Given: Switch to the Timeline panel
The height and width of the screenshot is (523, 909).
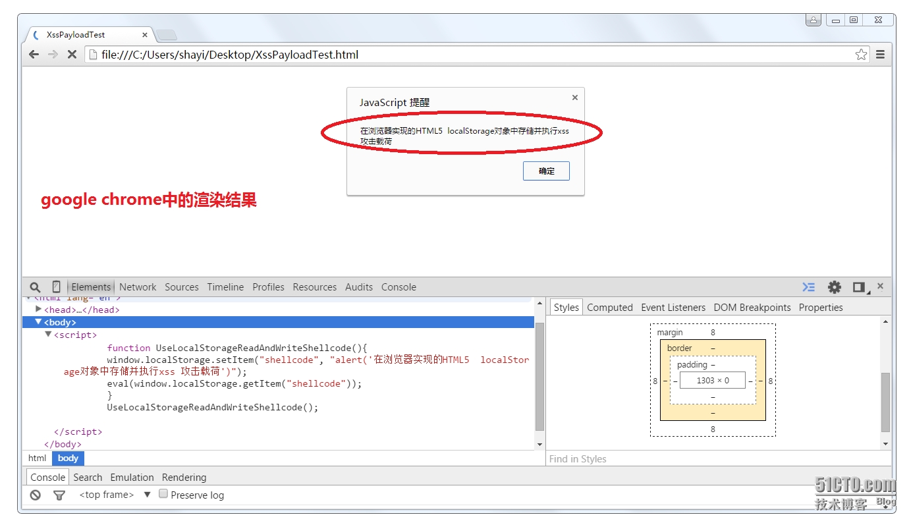Looking at the screenshot, I should [x=225, y=287].
